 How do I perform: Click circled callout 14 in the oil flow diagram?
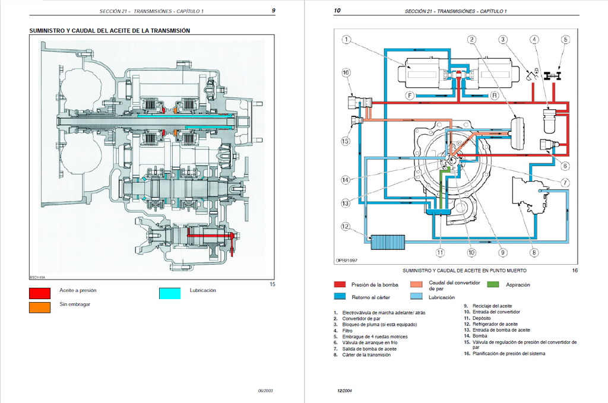(346, 180)
